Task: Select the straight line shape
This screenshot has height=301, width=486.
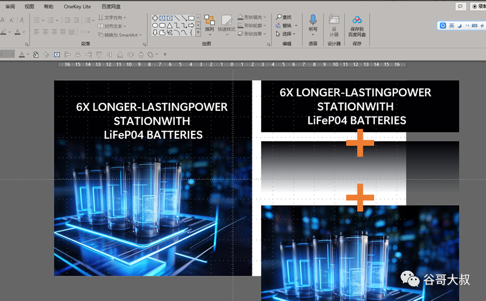Action: pos(176,18)
